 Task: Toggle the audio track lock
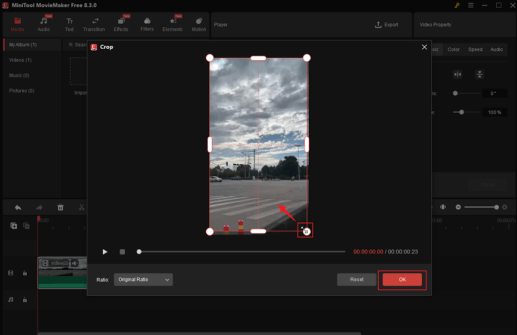click(25, 300)
